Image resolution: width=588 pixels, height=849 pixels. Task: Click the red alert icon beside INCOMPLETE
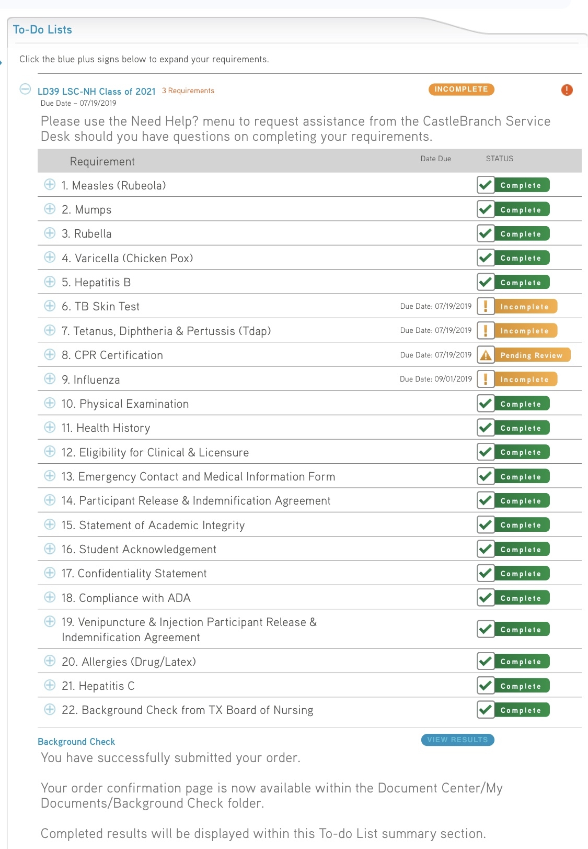(567, 90)
